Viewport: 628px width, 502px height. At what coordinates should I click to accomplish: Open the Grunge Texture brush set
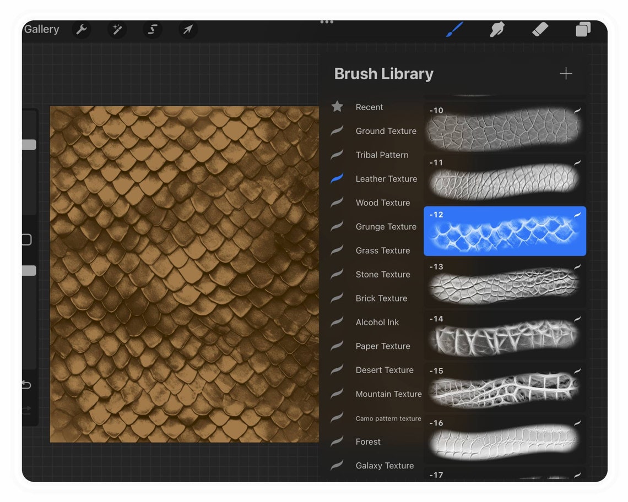[386, 226]
